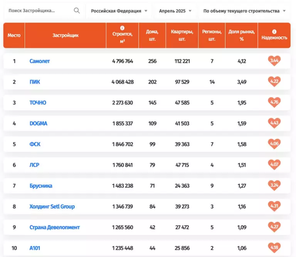This screenshot has height=257, width=296.
Task: Sort by the Дома, шт. column header
Action: click(152, 35)
